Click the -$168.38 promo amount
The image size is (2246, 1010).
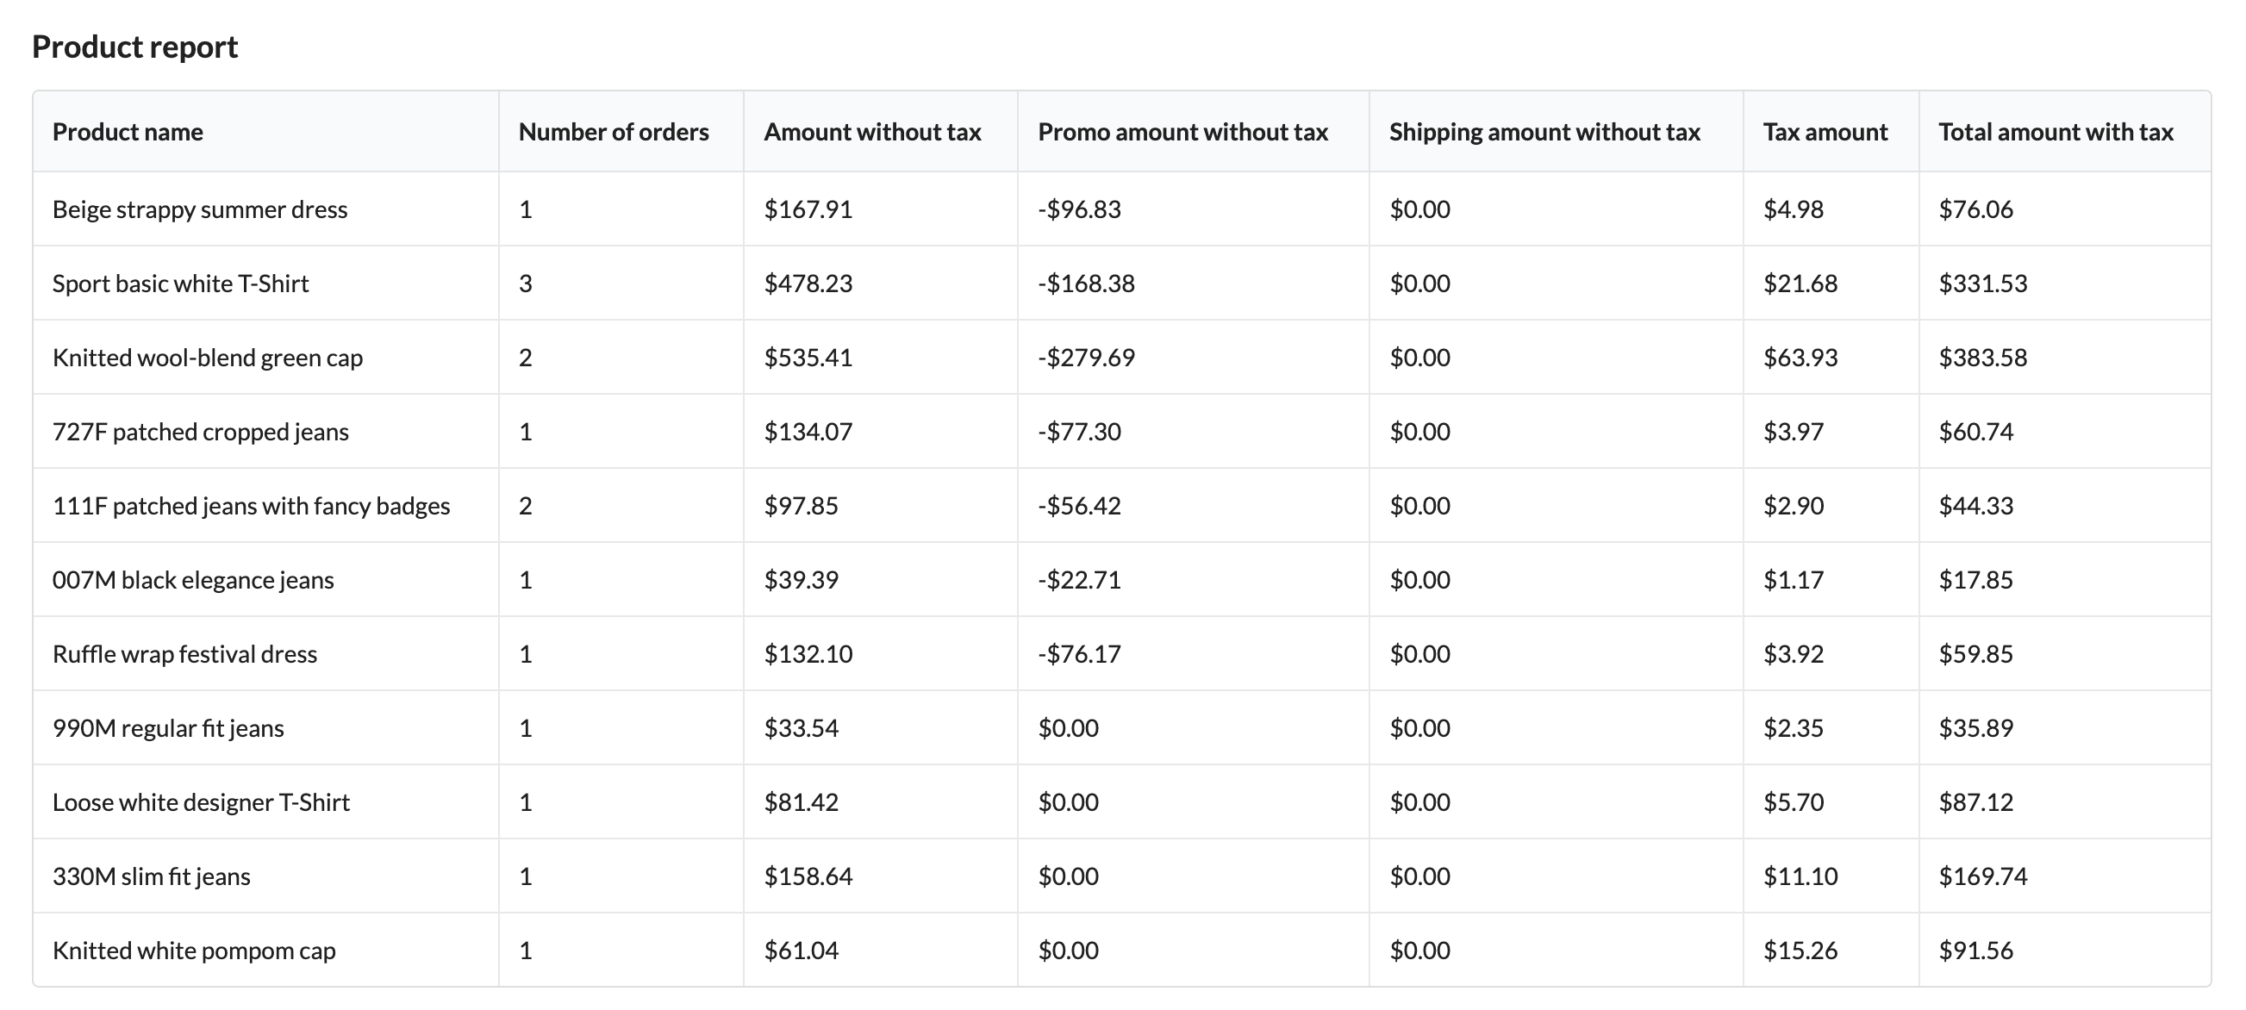[1087, 284]
